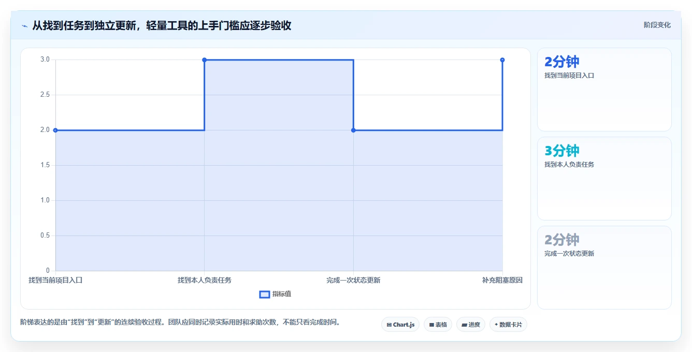Click the headline starting 从找到任务到独立更新
Viewport: 692px width, 352px height.
(x=162, y=25)
